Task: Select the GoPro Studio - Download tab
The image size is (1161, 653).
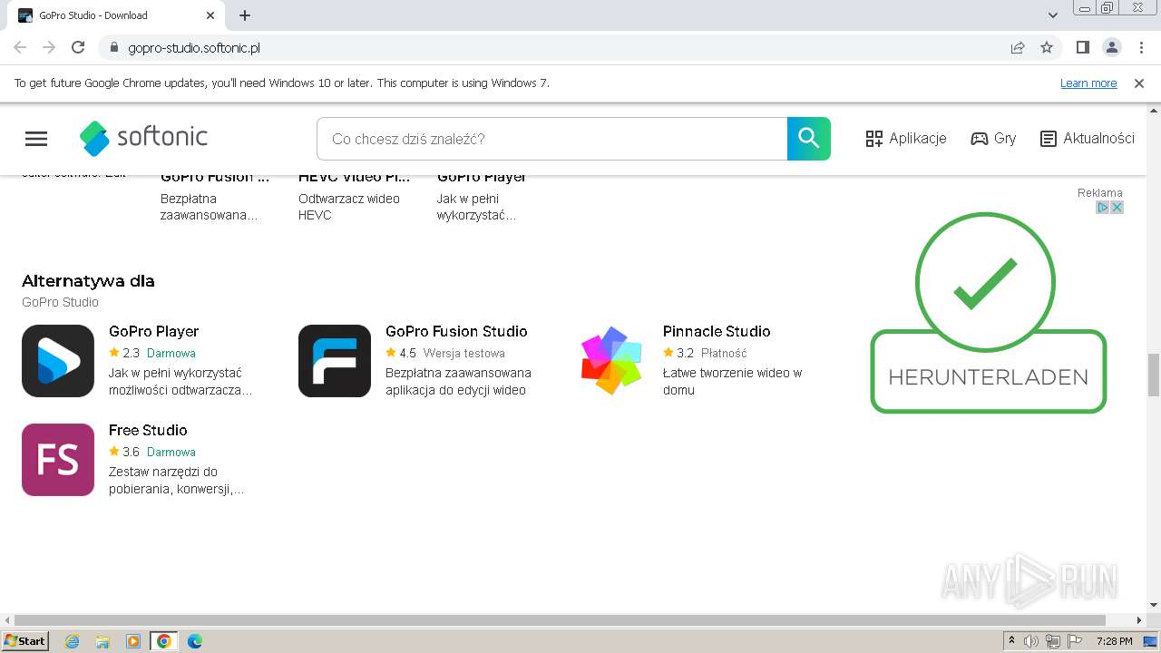Action: tap(116, 15)
